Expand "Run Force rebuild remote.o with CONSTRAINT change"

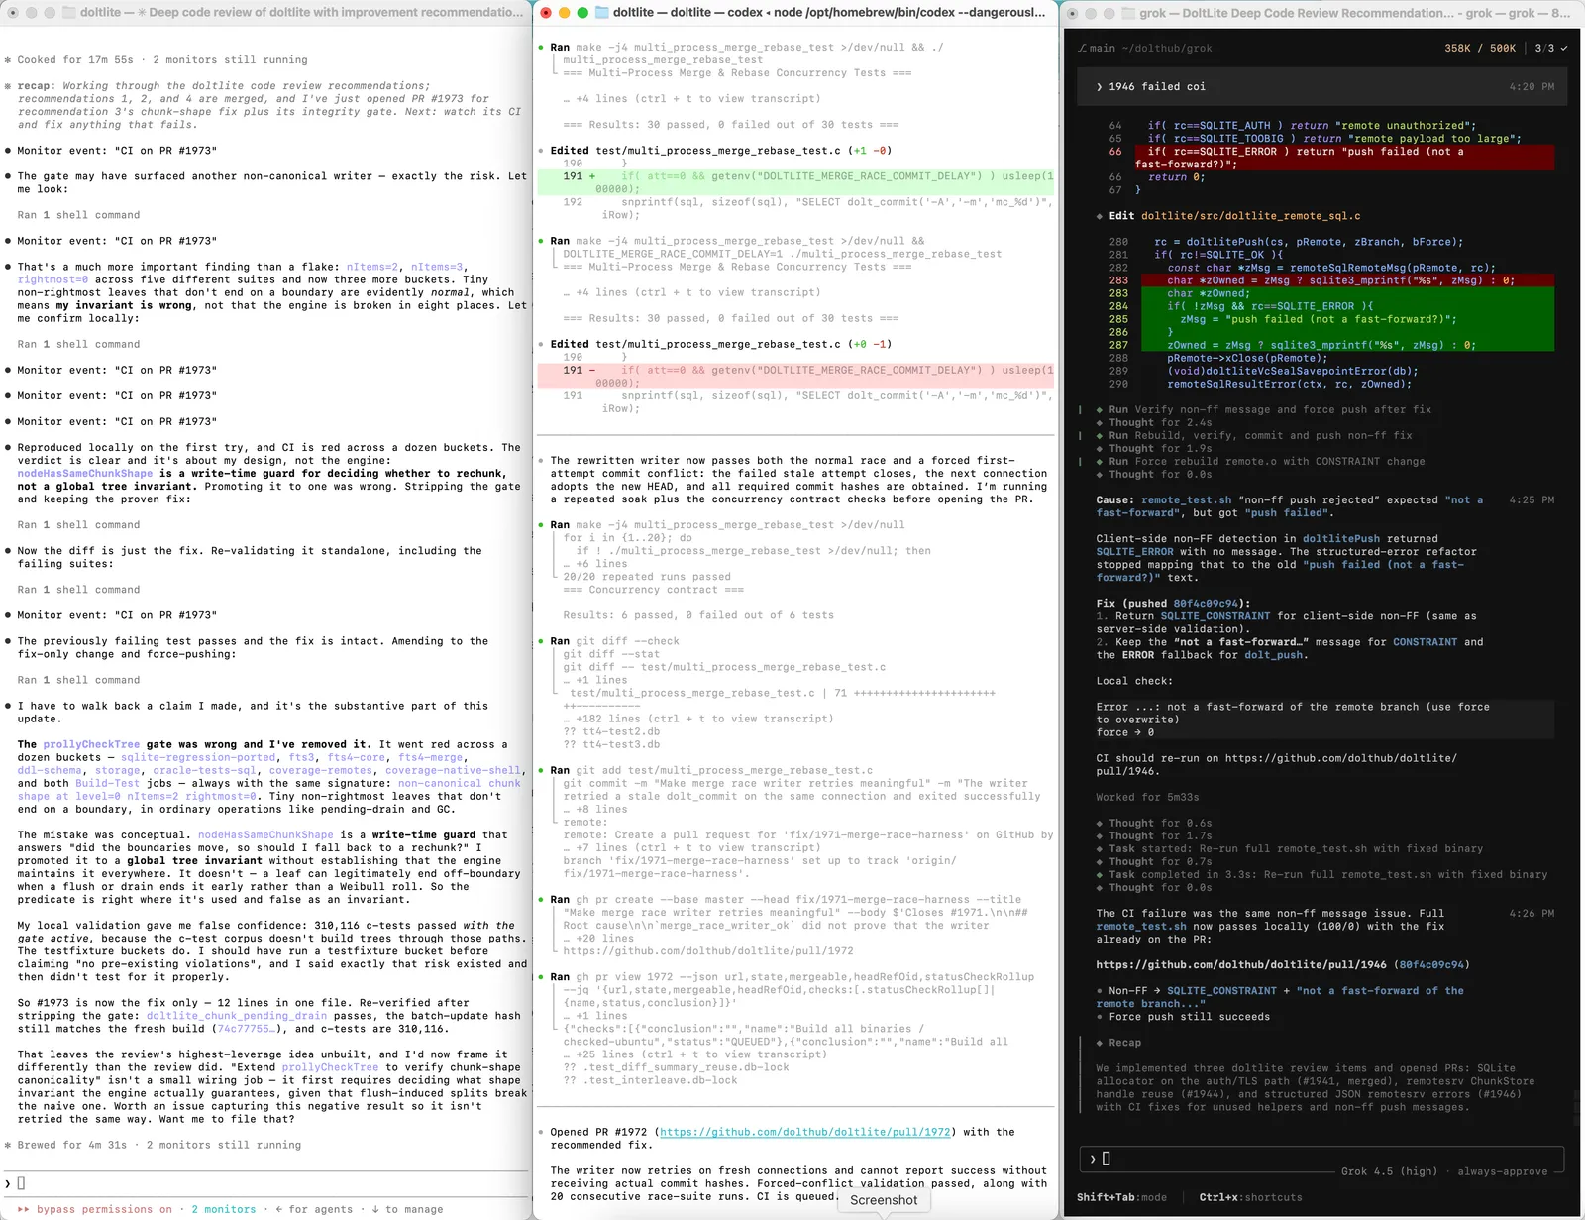coord(1267,461)
